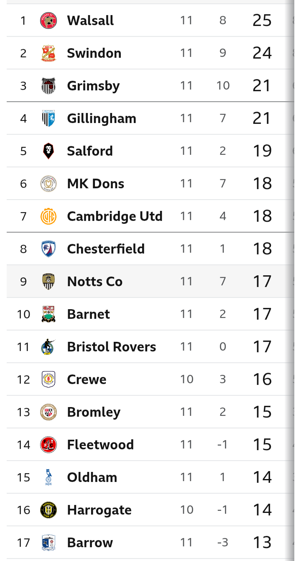Click the Cambridge Utd orange badge
The image size is (301, 561).
(48, 216)
